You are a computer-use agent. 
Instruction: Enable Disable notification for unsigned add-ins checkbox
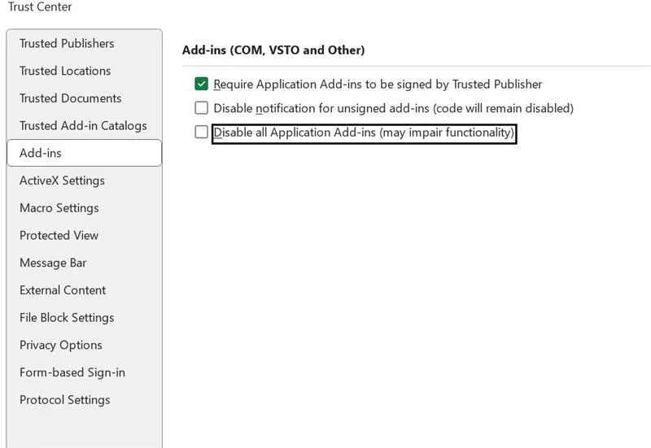[201, 108]
